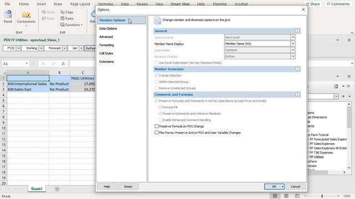Toggle Enable Enhanced Comment Handling checkbox
Screen dimensions: 355x199
160,120
